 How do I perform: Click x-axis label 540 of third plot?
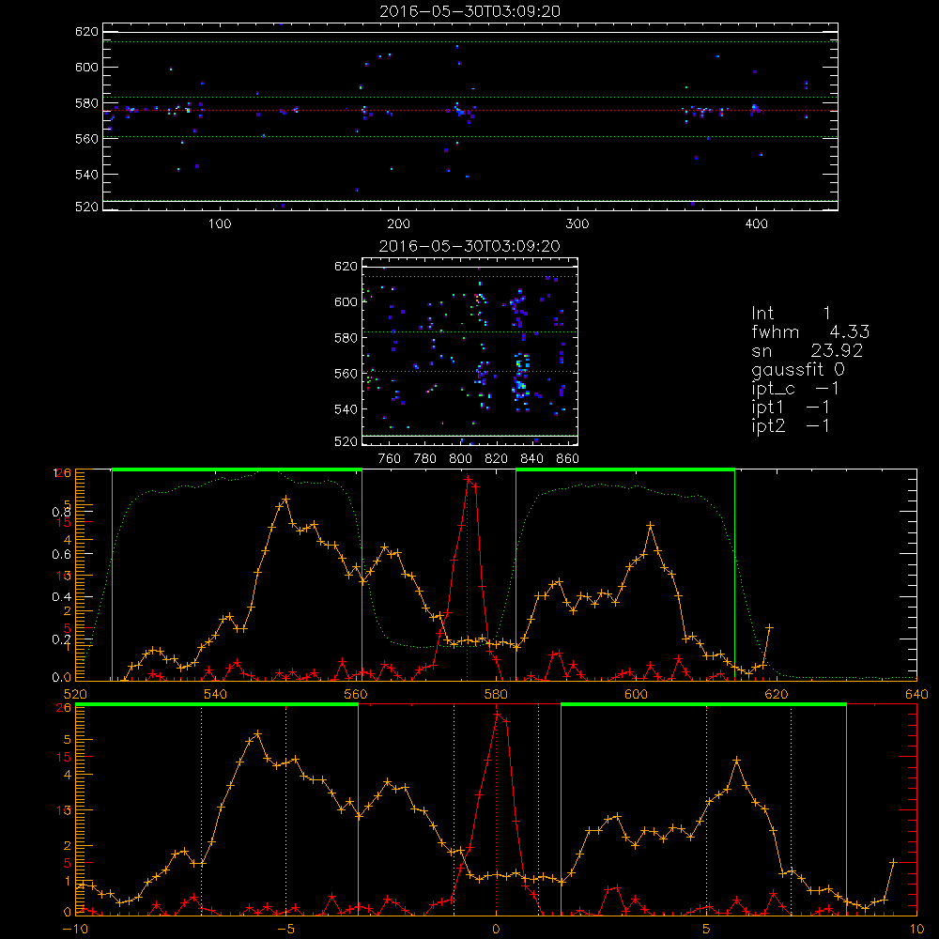point(216,694)
